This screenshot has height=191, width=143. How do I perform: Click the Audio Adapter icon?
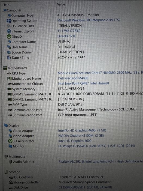pos(11,162)
